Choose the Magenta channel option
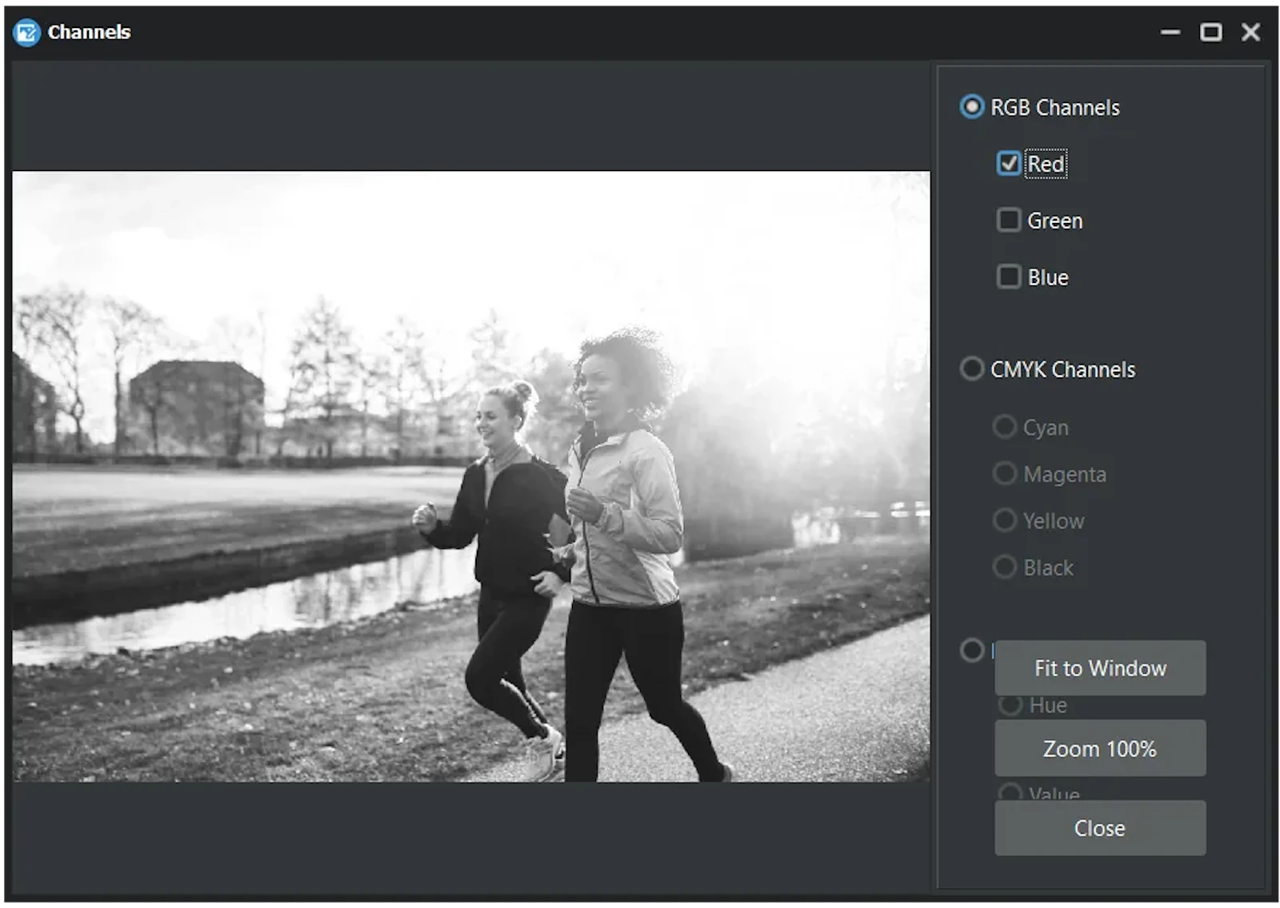The height and width of the screenshot is (908, 1280). pyautogui.click(x=1004, y=473)
